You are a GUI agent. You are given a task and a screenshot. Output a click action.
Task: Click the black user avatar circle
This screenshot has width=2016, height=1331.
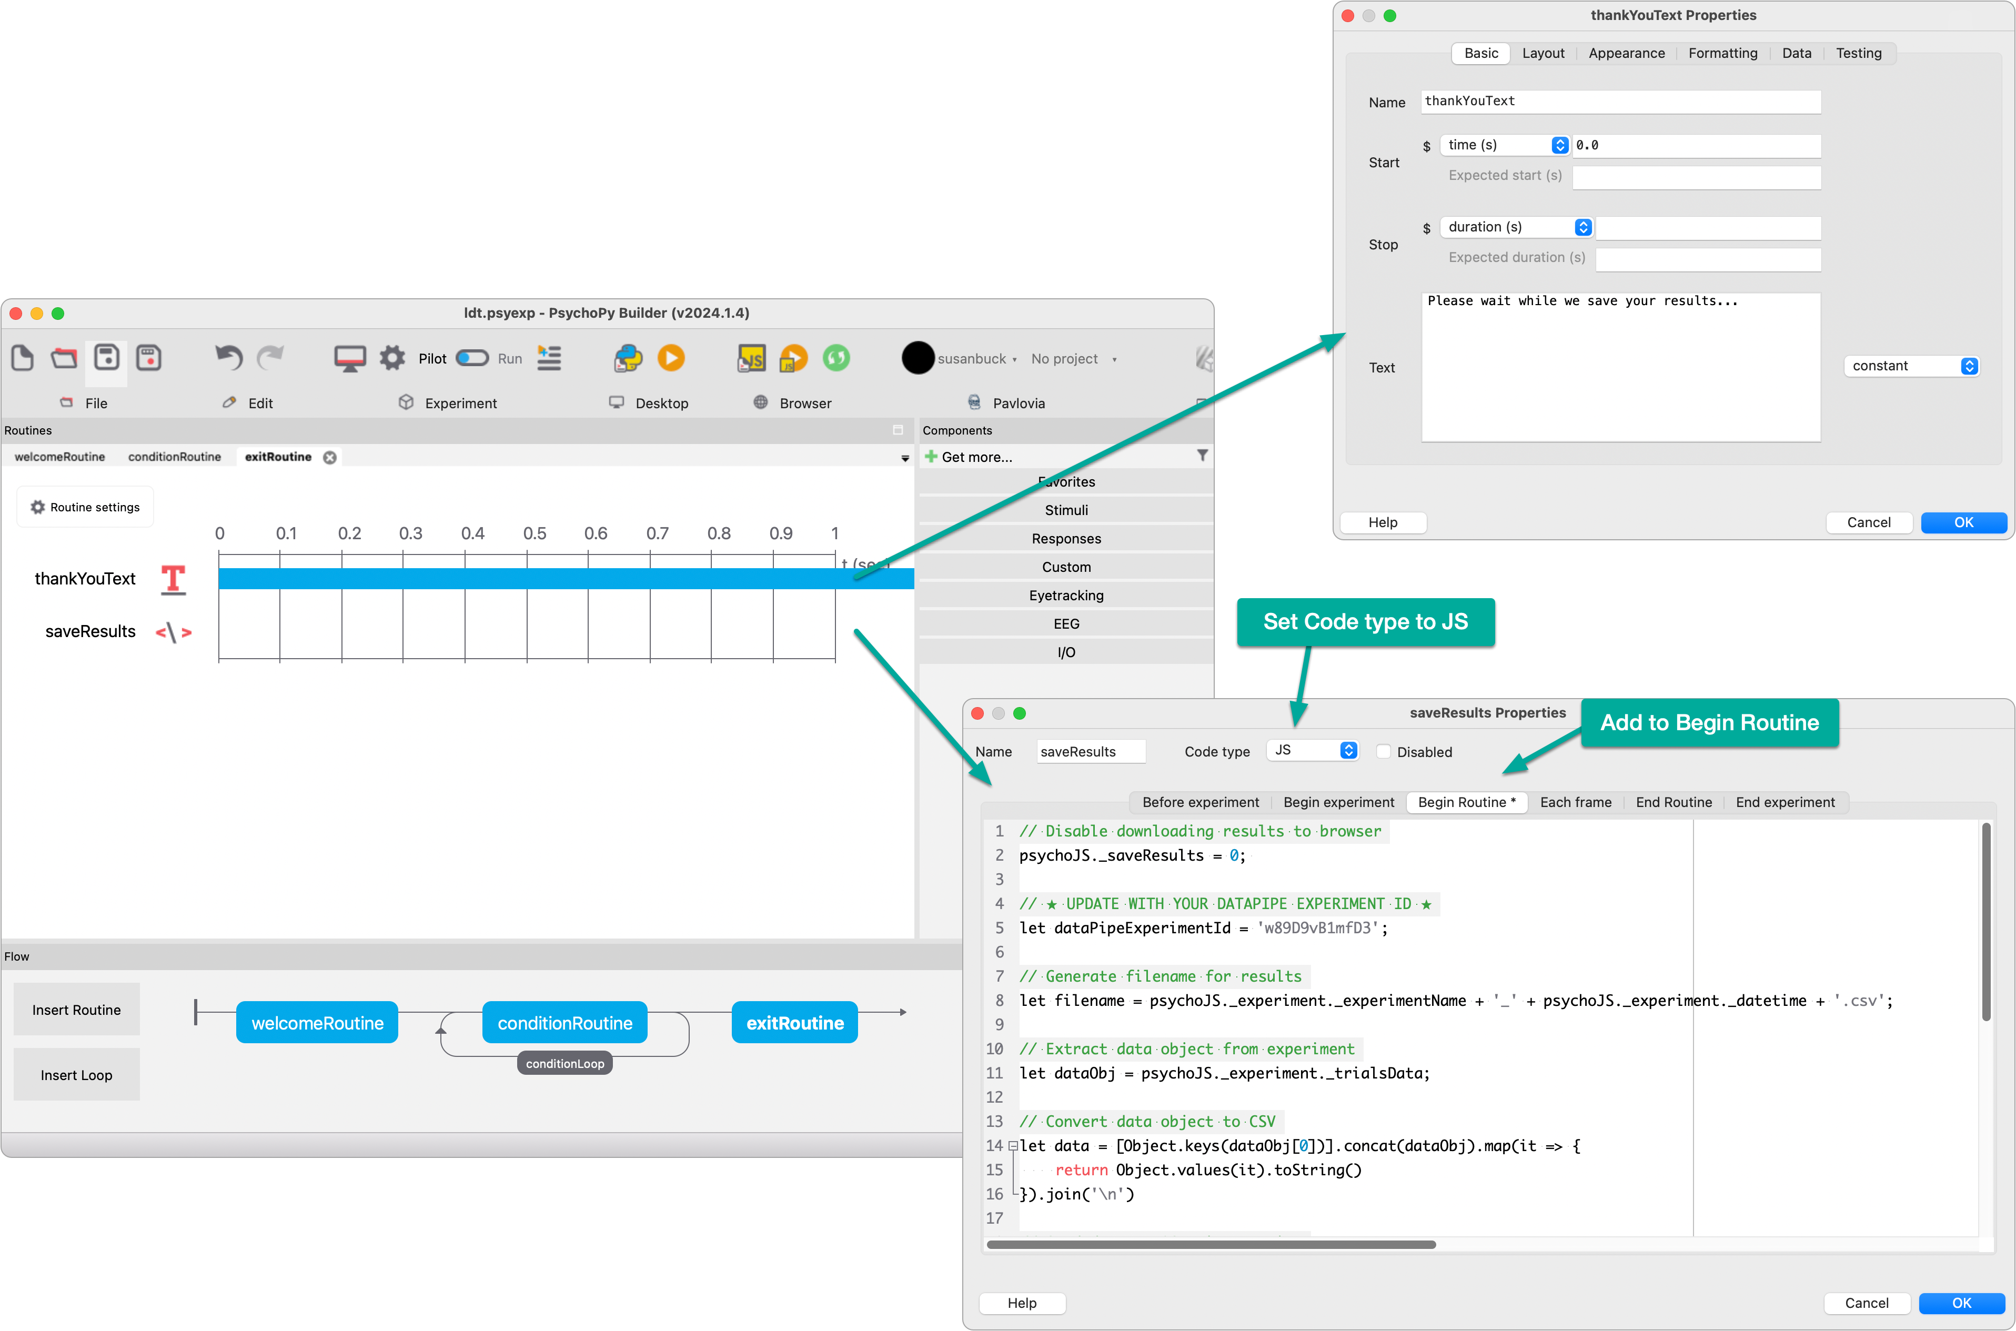[918, 358]
